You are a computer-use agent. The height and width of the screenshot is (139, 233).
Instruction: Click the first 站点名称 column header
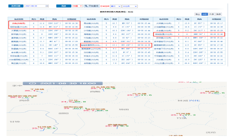click(19, 19)
